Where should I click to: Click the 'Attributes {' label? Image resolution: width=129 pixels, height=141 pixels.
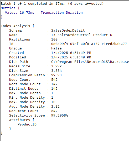click(22, 120)
